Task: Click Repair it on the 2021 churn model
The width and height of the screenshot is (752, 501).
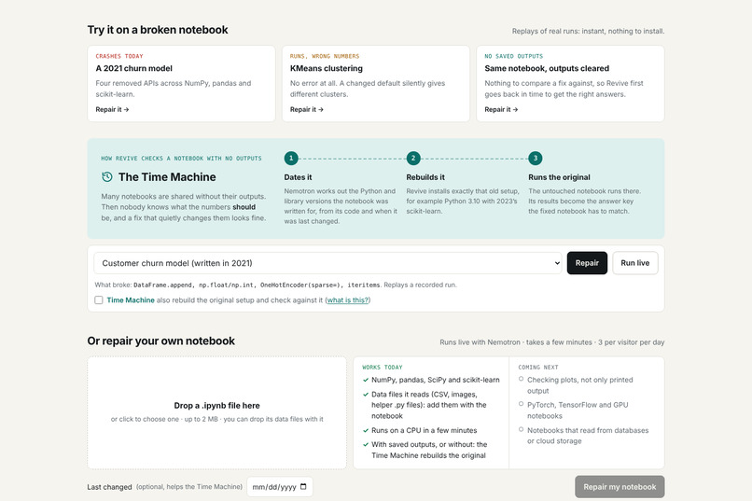Action: click(112, 109)
